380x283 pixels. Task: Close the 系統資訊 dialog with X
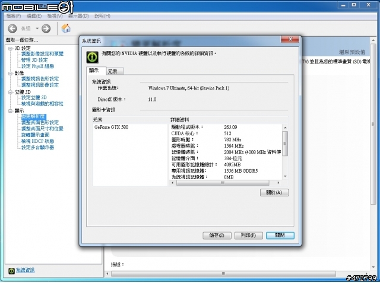point(290,39)
